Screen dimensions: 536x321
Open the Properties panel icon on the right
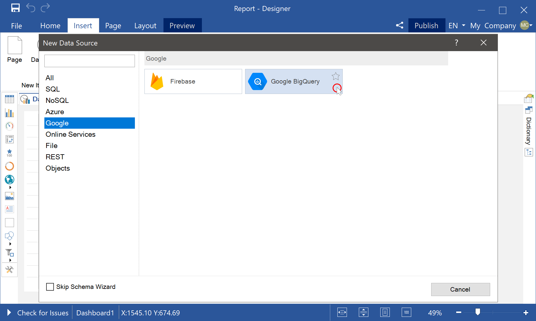pyautogui.click(x=529, y=98)
